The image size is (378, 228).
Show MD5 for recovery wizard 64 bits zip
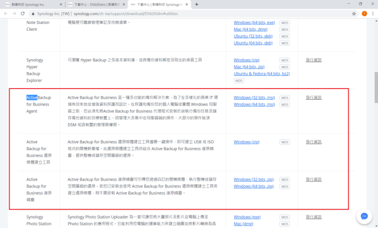pos(284,186)
